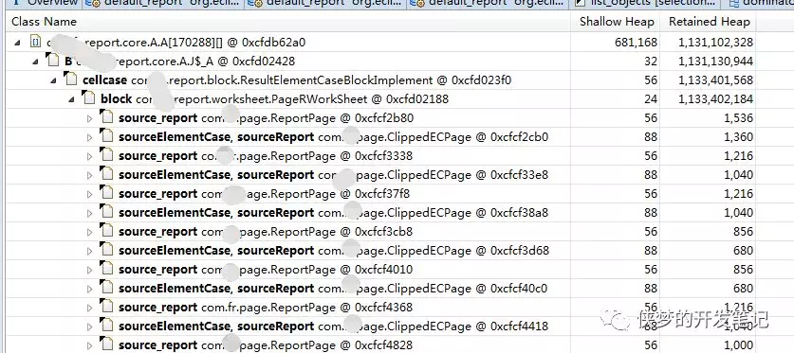Click the cellcase row's object icon
Screen dimensions: 794x353
(x=70, y=79)
